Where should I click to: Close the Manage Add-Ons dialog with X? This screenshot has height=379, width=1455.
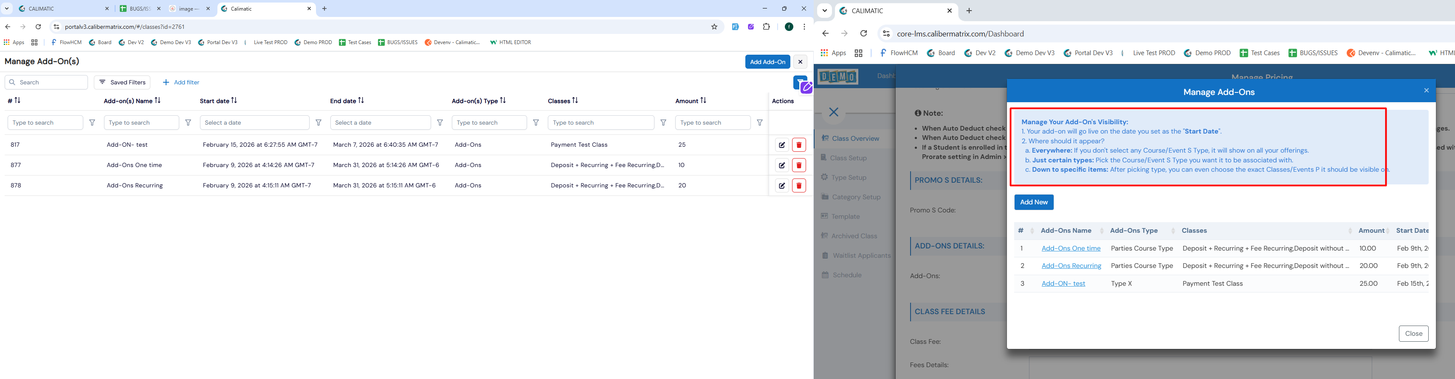point(1426,90)
